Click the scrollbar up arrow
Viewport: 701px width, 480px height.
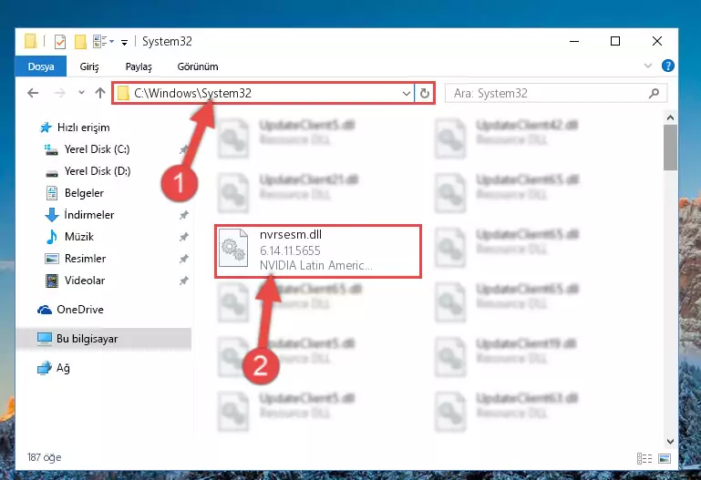pyautogui.click(x=670, y=117)
